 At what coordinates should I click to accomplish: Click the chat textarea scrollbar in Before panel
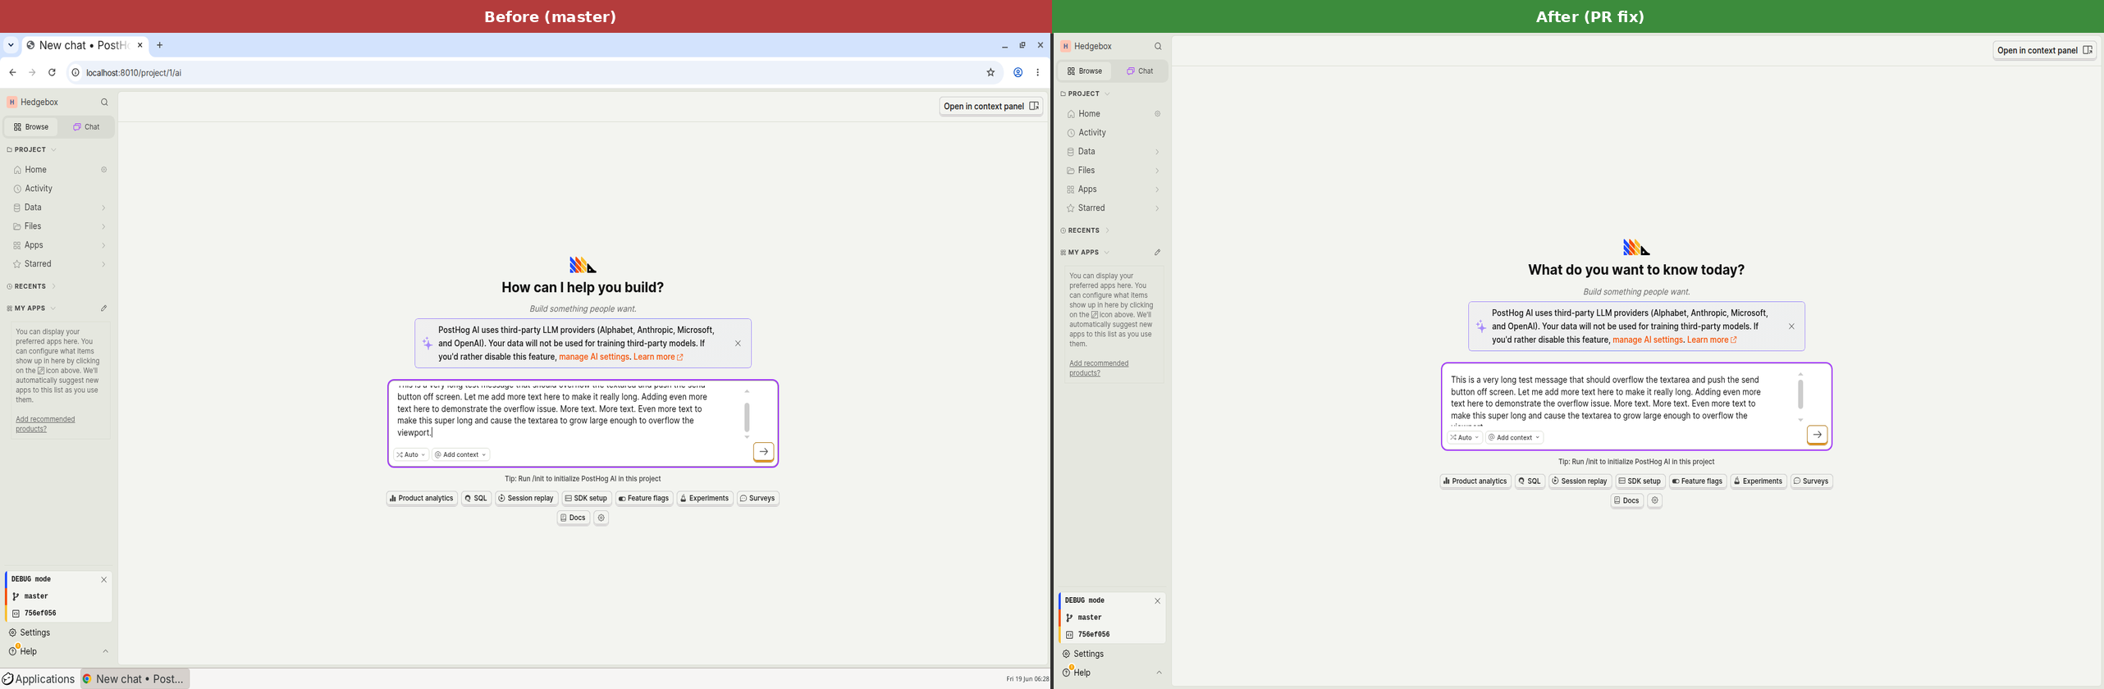pos(747,418)
